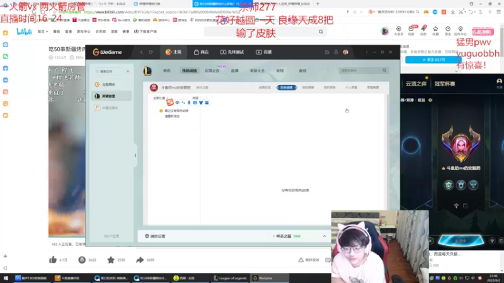Click the WeGame logo in title bar
504x283 pixels.
coord(107,52)
